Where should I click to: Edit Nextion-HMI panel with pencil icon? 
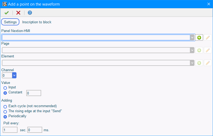pos(208,38)
